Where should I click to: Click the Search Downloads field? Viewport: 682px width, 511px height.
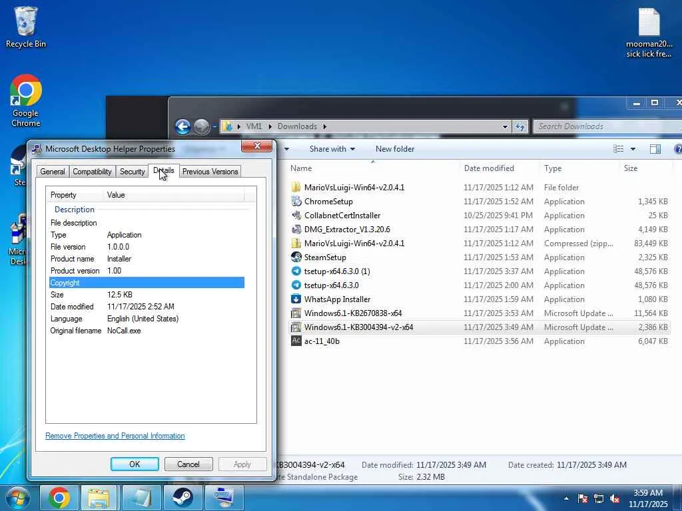pos(607,126)
